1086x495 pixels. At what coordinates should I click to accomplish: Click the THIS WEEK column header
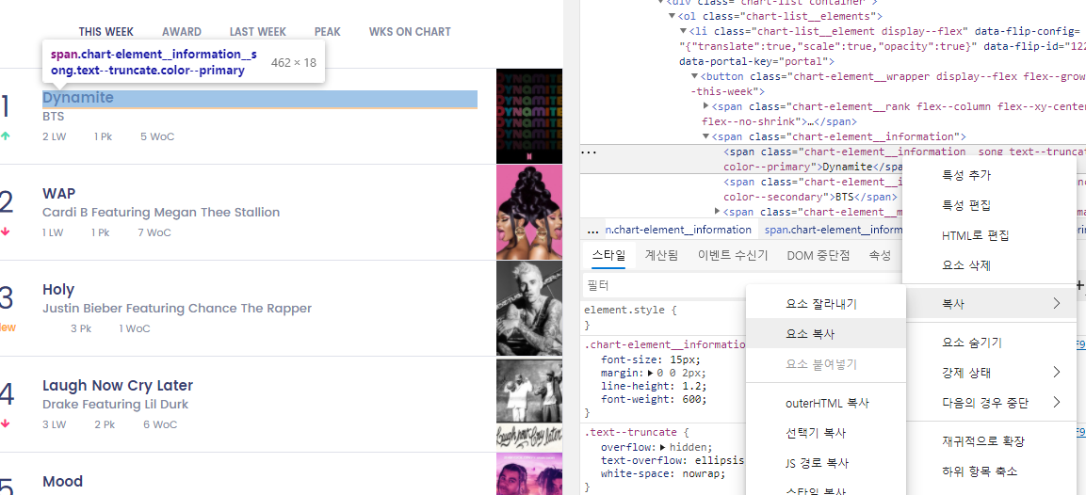(x=106, y=32)
